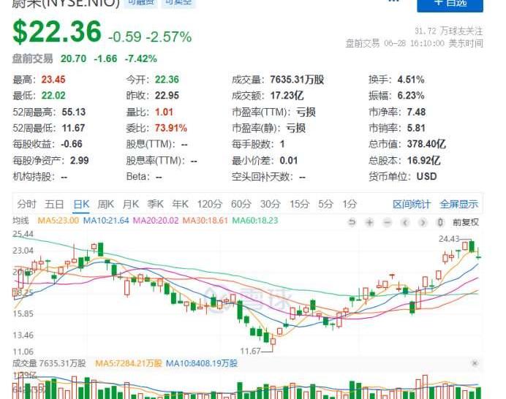Switch to 1分 interval tab

point(350,204)
